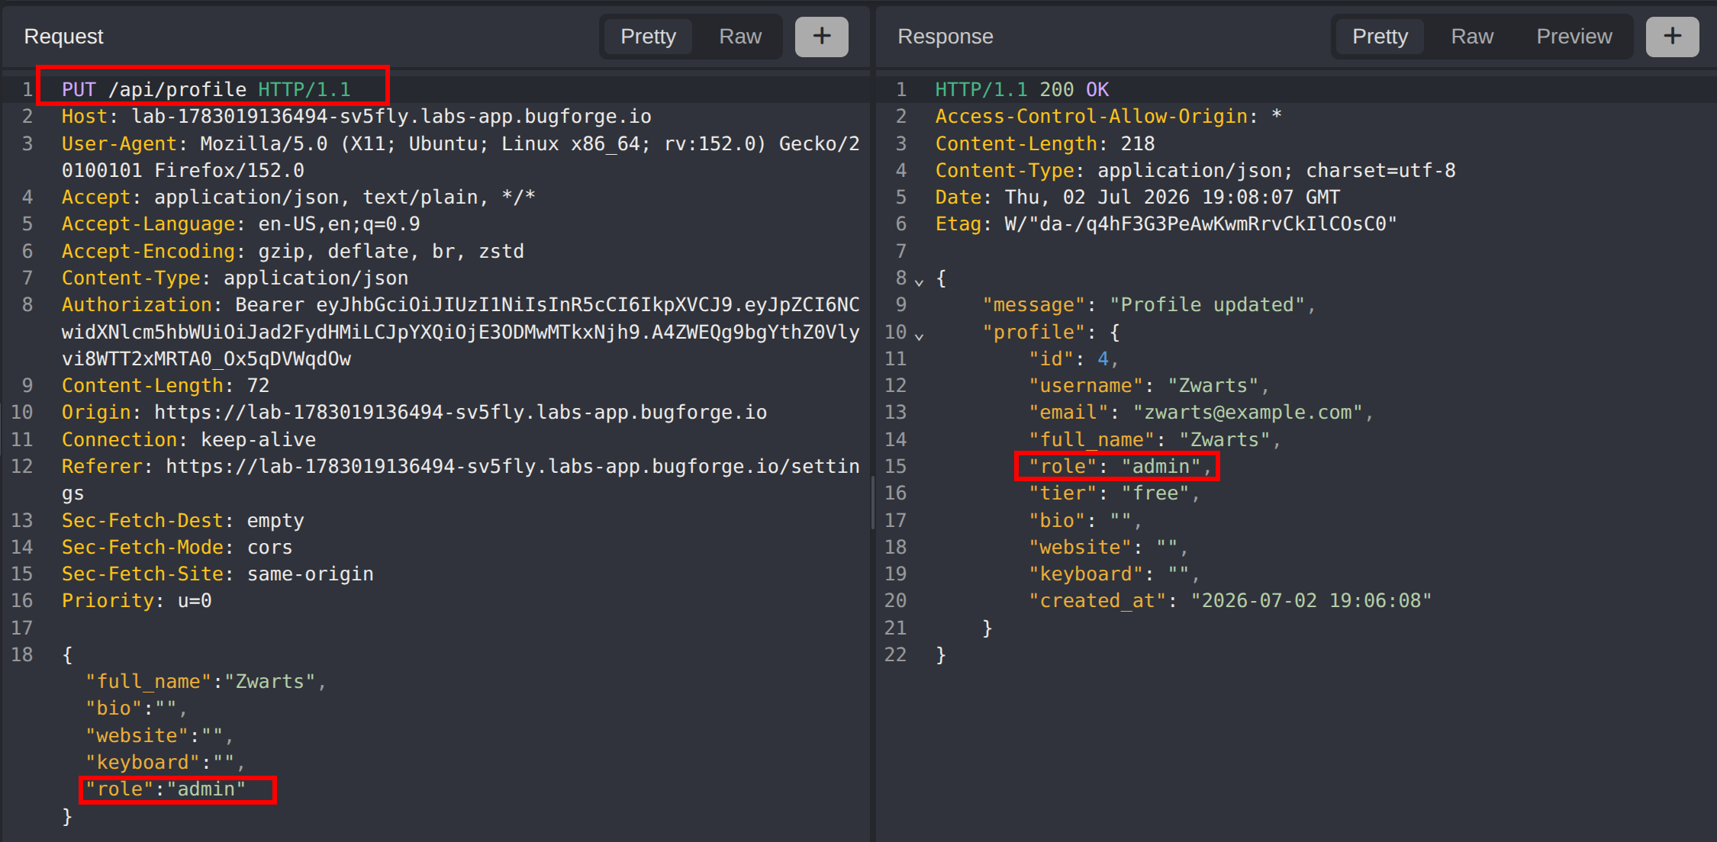This screenshot has width=1717, height=842.
Task: Click the "created_at" response field
Action: pos(1230,600)
